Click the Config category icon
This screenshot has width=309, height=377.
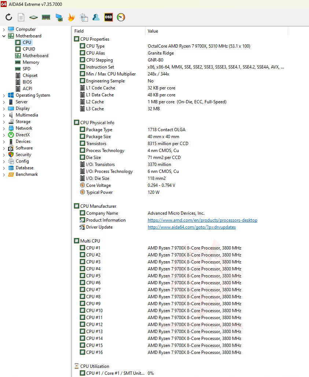[11, 161]
